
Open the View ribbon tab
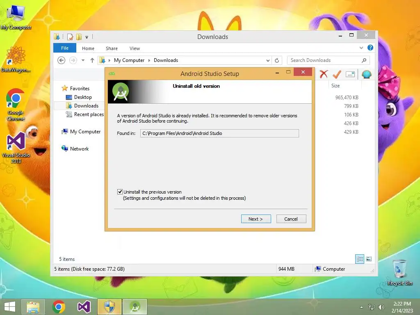tap(135, 48)
